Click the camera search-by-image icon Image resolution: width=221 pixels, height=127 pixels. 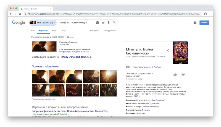click(97, 23)
